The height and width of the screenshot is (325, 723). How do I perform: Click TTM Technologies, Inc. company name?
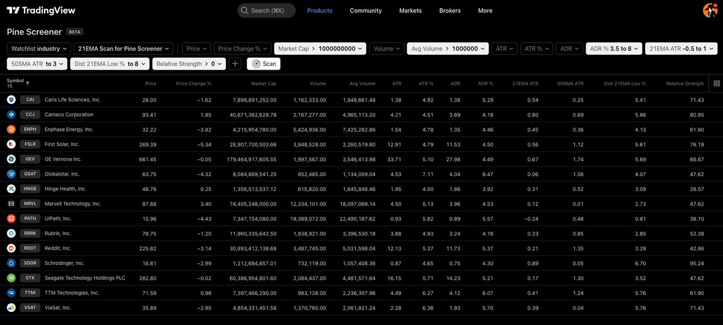click(72, 293)
